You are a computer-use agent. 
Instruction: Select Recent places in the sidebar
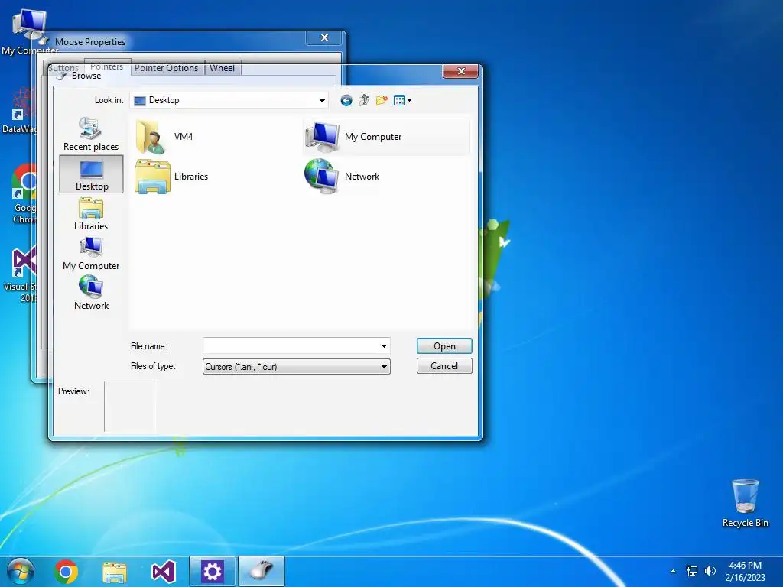pos(91,134)
